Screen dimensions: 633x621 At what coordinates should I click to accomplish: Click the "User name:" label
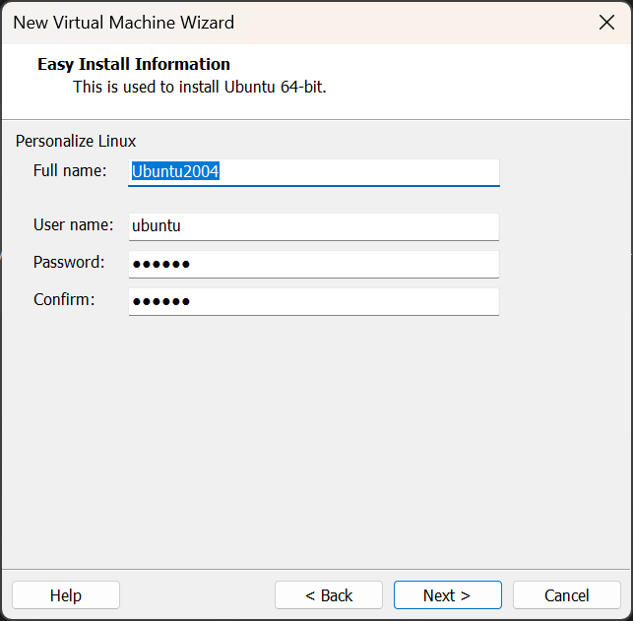pos(74,225)
